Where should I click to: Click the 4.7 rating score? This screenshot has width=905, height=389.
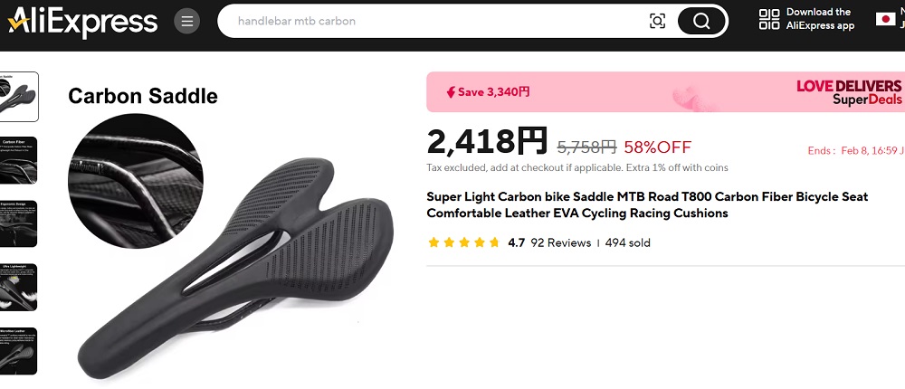516,243
